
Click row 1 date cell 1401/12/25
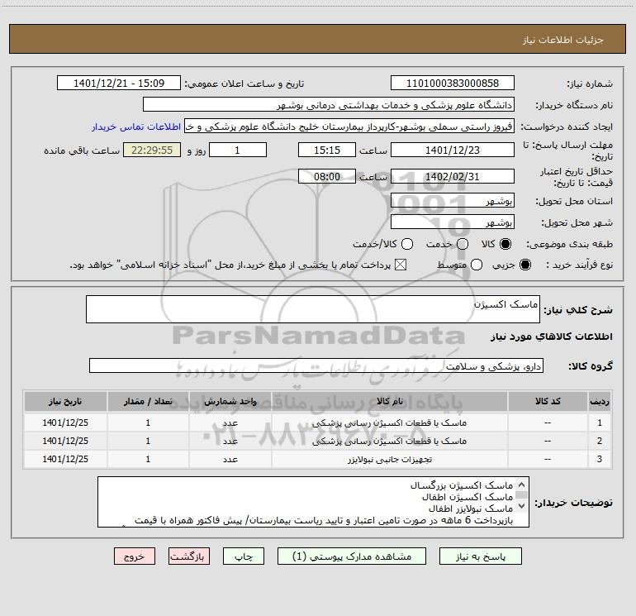coord(65,423)
